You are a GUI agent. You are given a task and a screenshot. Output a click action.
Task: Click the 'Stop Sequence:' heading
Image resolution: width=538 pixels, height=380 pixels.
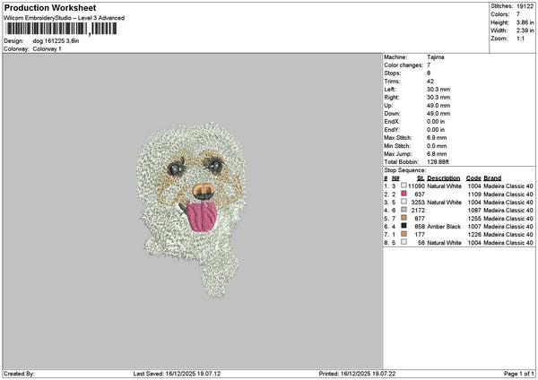point(405,170)
